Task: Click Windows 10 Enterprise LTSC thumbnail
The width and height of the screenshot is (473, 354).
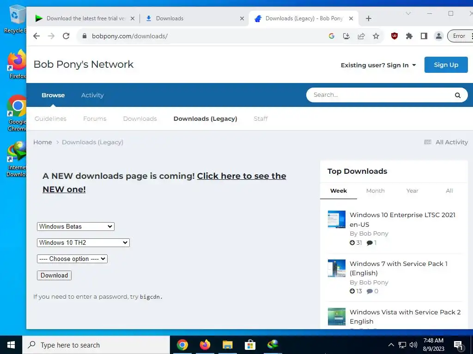Action: click(337, 219)
